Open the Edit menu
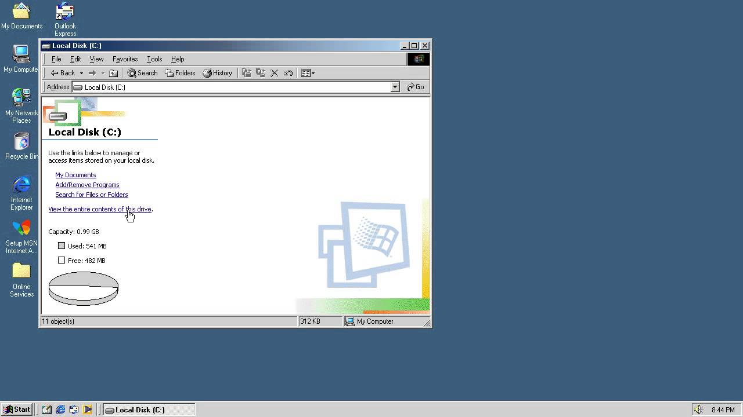 coord(75,59)
